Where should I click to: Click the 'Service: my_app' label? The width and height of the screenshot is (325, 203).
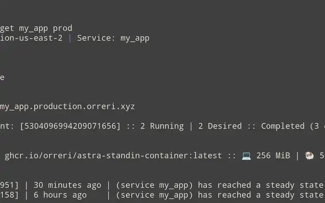113,38
